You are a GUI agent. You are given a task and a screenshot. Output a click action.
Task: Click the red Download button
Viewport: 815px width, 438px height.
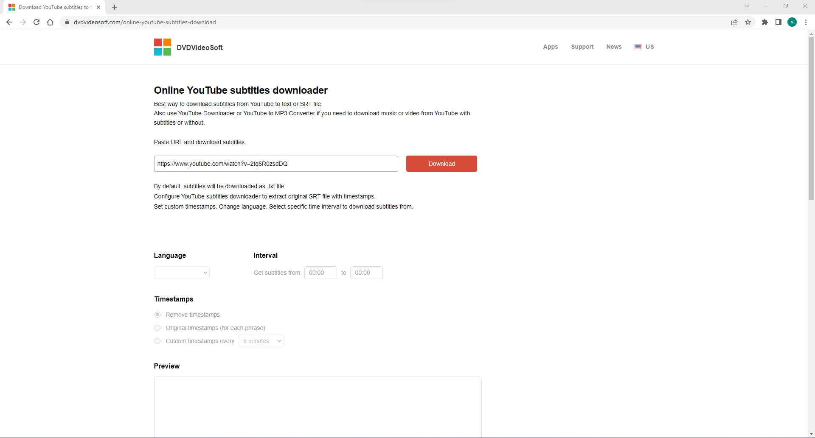coord(441,164)
